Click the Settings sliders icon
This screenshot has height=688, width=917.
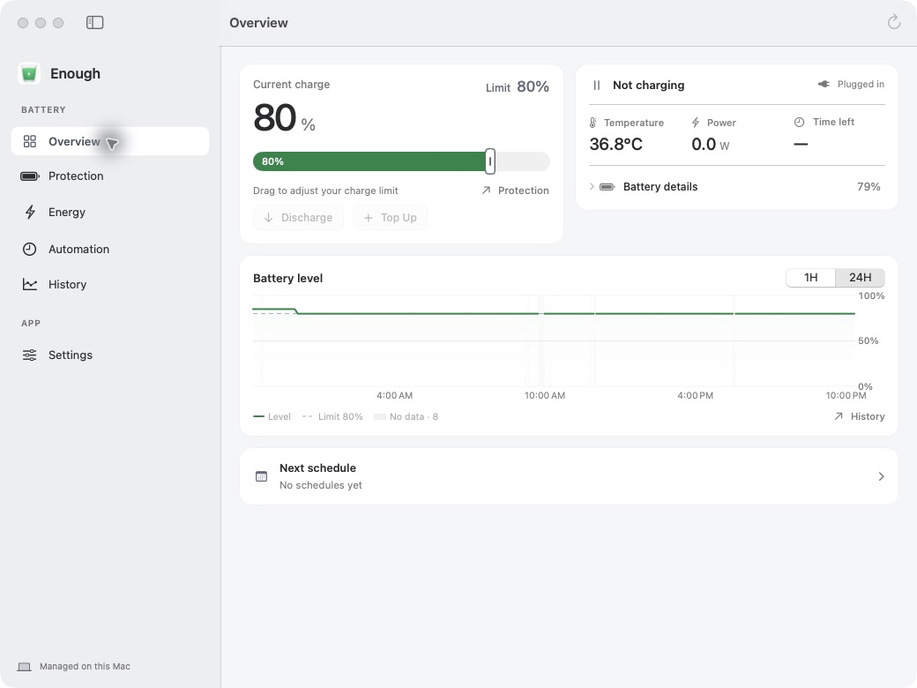point(30,355)
